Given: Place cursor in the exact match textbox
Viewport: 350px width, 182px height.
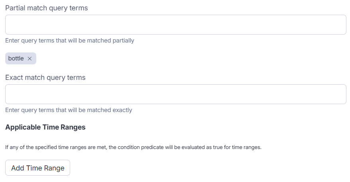Looking at the screenshot, I should (175, 94).
